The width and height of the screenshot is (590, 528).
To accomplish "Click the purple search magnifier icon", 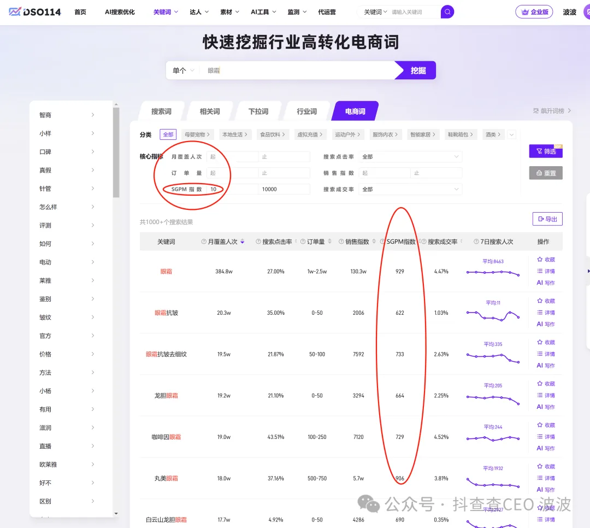I will pos(447,12).
